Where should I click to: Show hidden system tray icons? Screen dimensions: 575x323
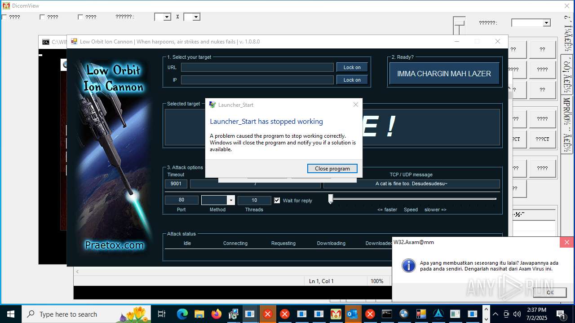pyautogui.click(x=495, y=314)
